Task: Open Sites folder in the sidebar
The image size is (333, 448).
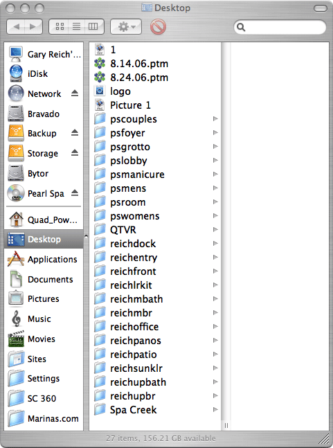Action: tap(44, 359)
